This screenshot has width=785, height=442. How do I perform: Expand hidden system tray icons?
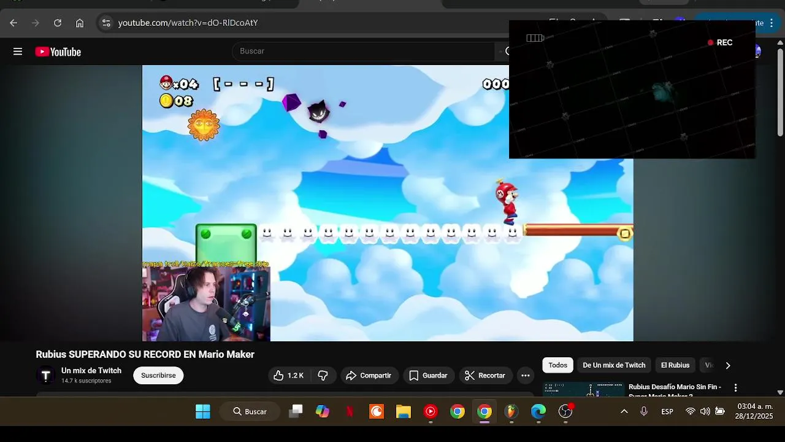pos(624,411)
